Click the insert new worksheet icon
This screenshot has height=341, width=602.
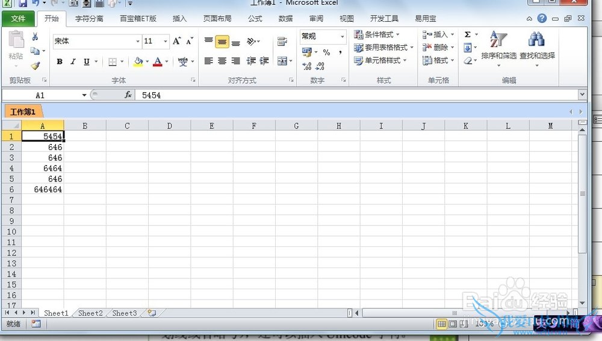[152, 313]
